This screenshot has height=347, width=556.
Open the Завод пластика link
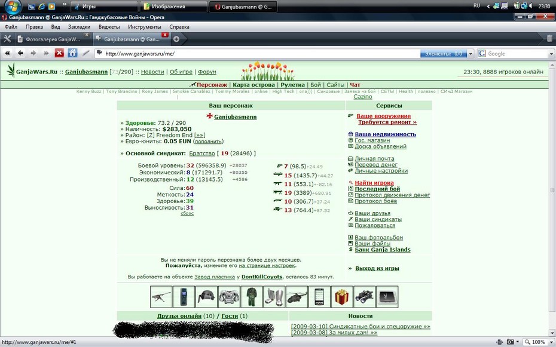(x=215, y=277)
